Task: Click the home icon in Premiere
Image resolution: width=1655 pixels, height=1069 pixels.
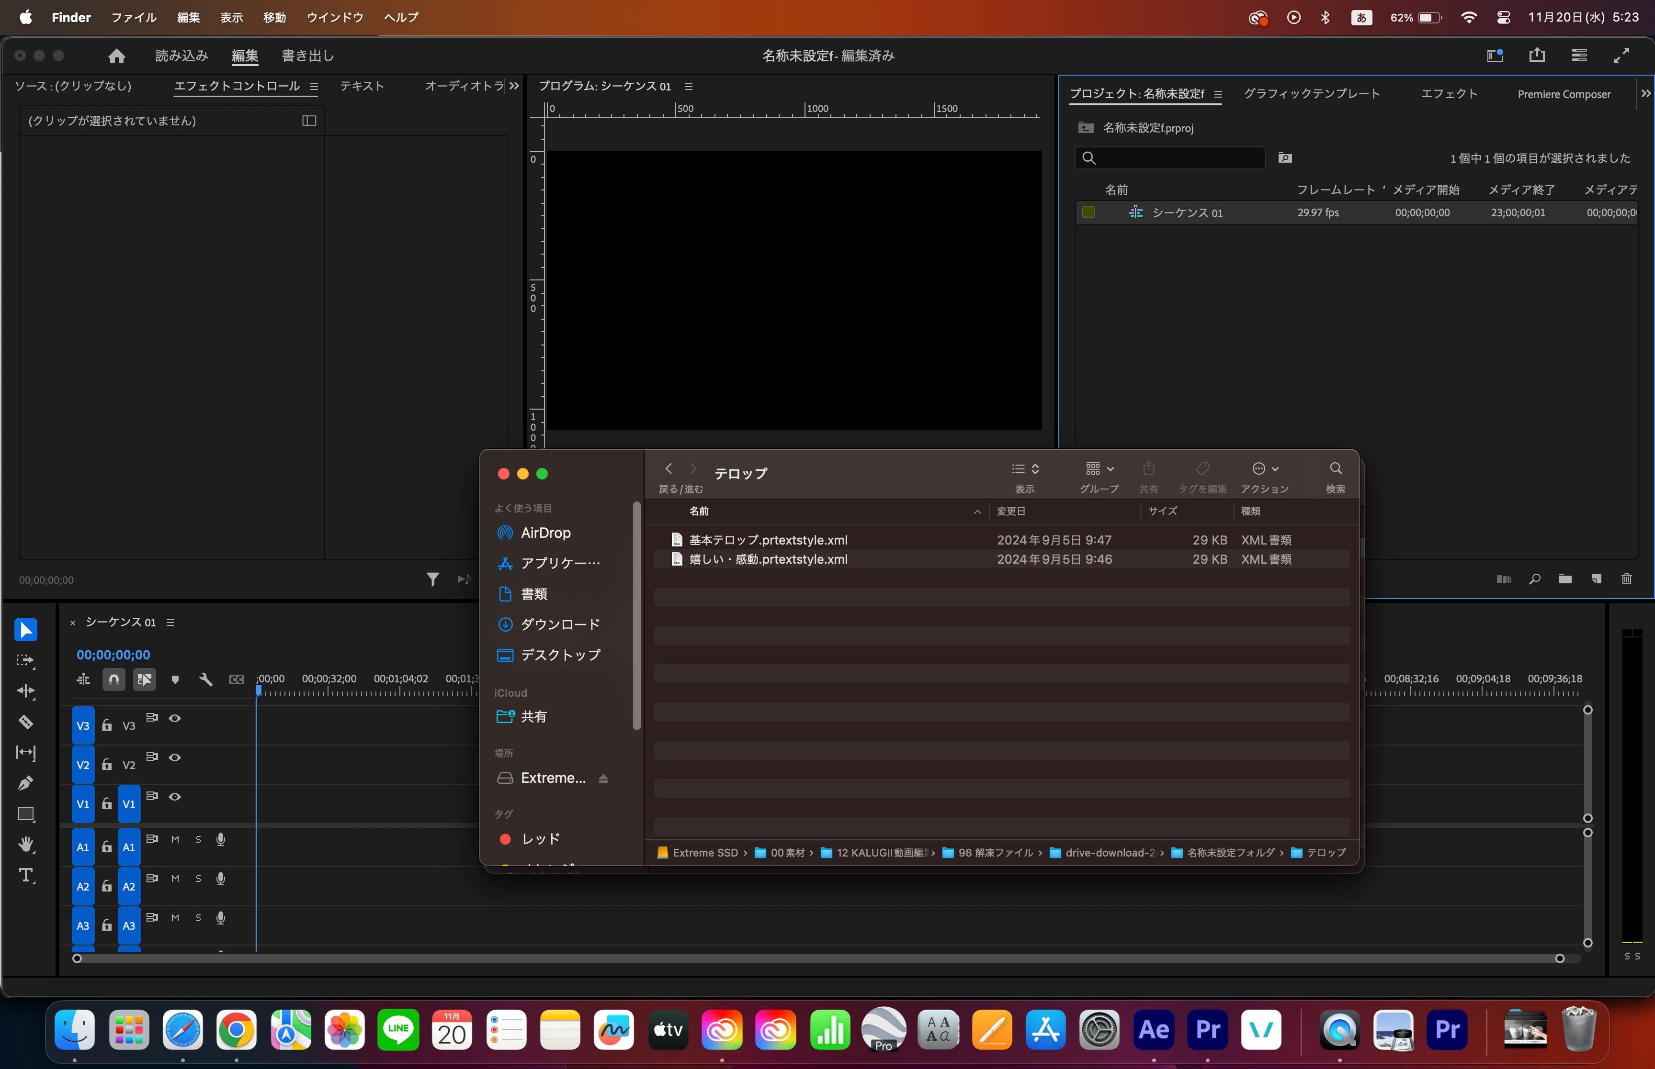Action: [x=117, y=56]
